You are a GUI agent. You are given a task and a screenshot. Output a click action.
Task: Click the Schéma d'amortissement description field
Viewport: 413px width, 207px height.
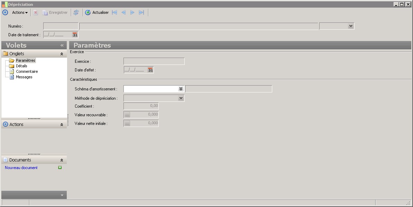click(x=229, y=89)
